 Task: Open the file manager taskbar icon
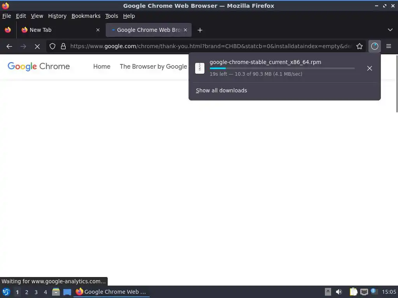tap(56, 292)
